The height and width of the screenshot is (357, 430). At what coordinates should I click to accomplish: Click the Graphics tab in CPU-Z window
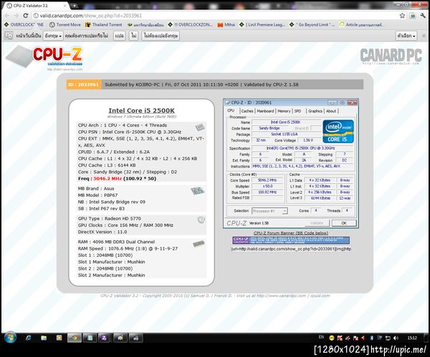point(315,111)
